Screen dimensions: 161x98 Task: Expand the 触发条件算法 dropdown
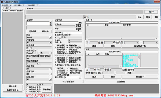pyautogui.click(x=38, y=64)
